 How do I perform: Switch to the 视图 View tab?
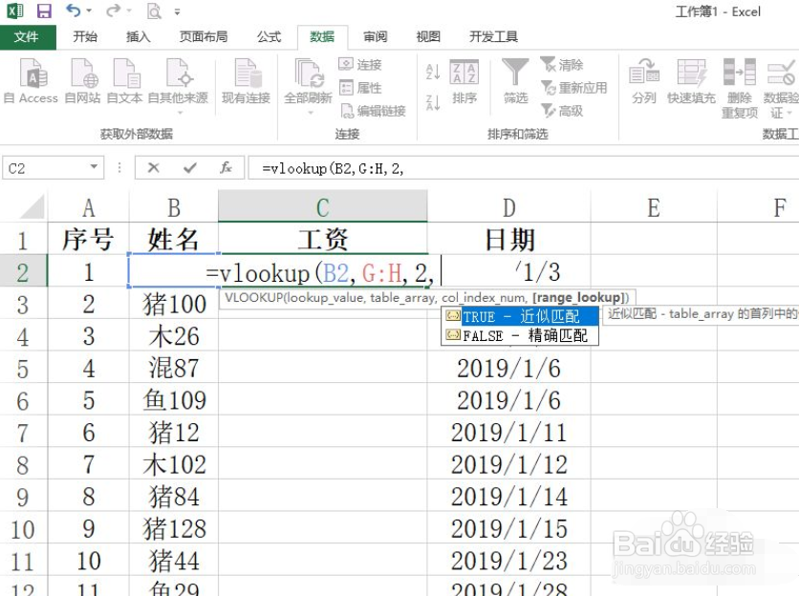coord(428,36)
